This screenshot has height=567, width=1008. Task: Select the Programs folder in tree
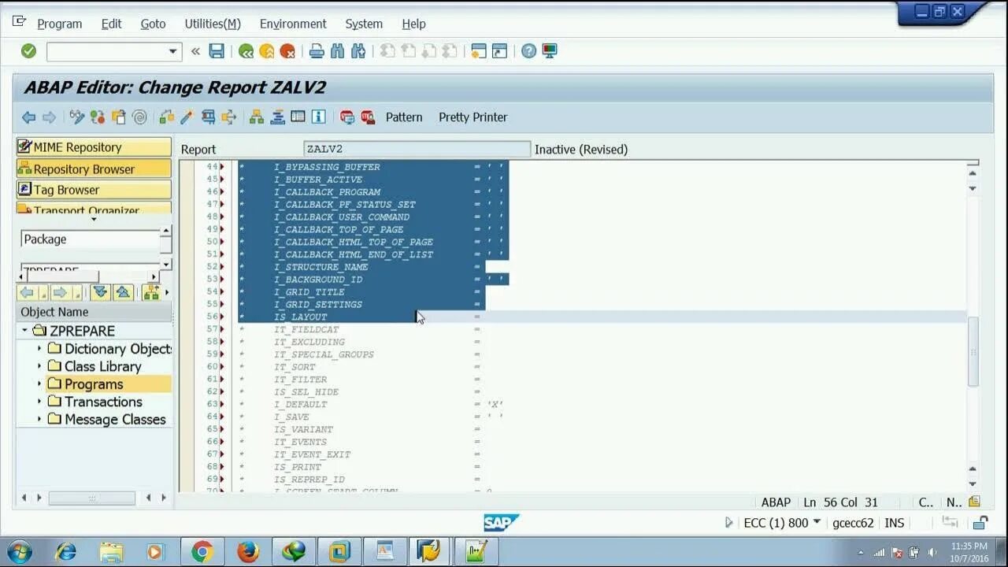94,384
